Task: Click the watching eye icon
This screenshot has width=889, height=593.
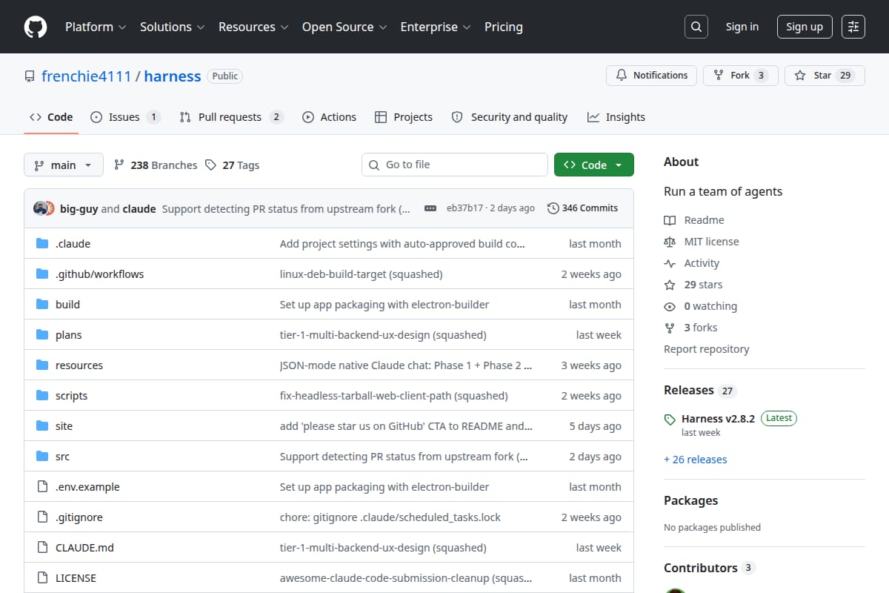Action: pos(670,306)
